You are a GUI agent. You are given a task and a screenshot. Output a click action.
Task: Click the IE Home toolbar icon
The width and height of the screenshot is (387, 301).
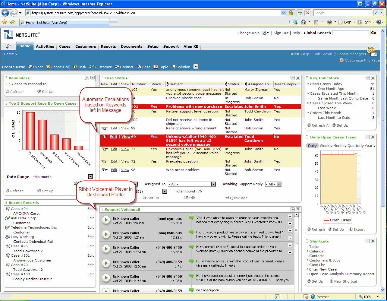(x=304, y=22)
